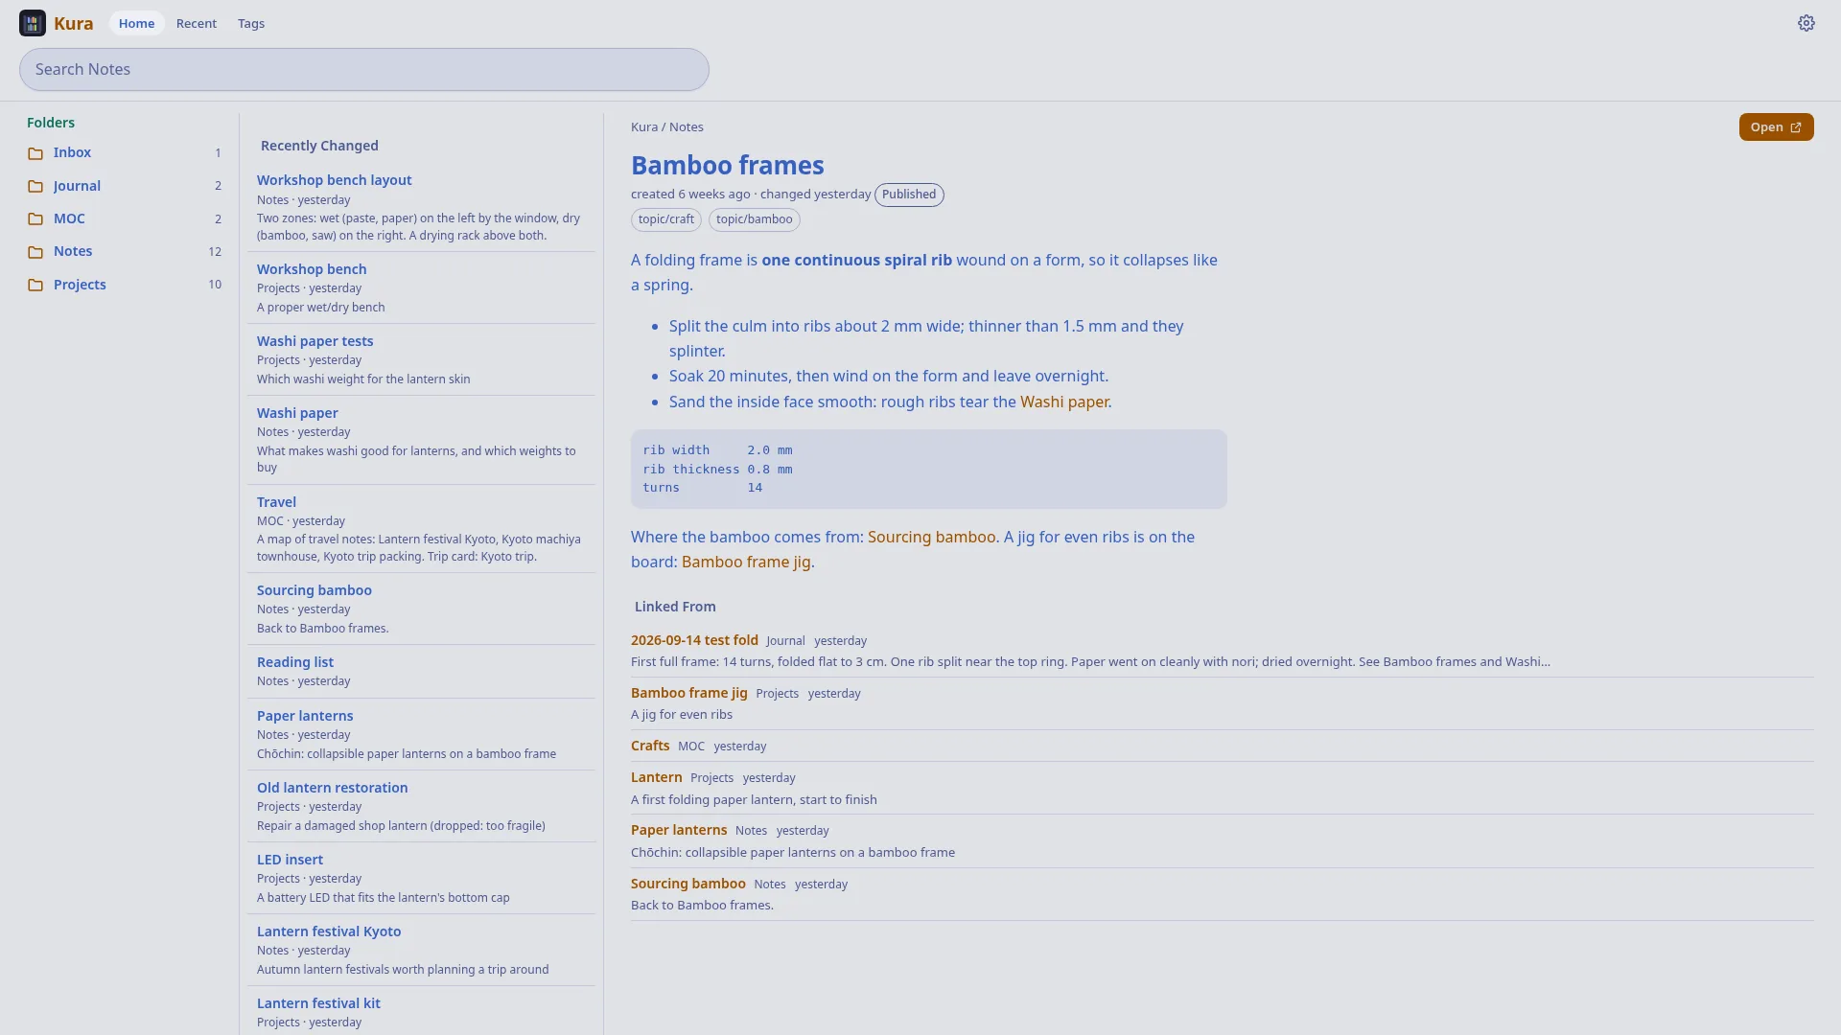
Task: Open 2026-09-14 test fold backlink
Action: click(x=694, y=640)
